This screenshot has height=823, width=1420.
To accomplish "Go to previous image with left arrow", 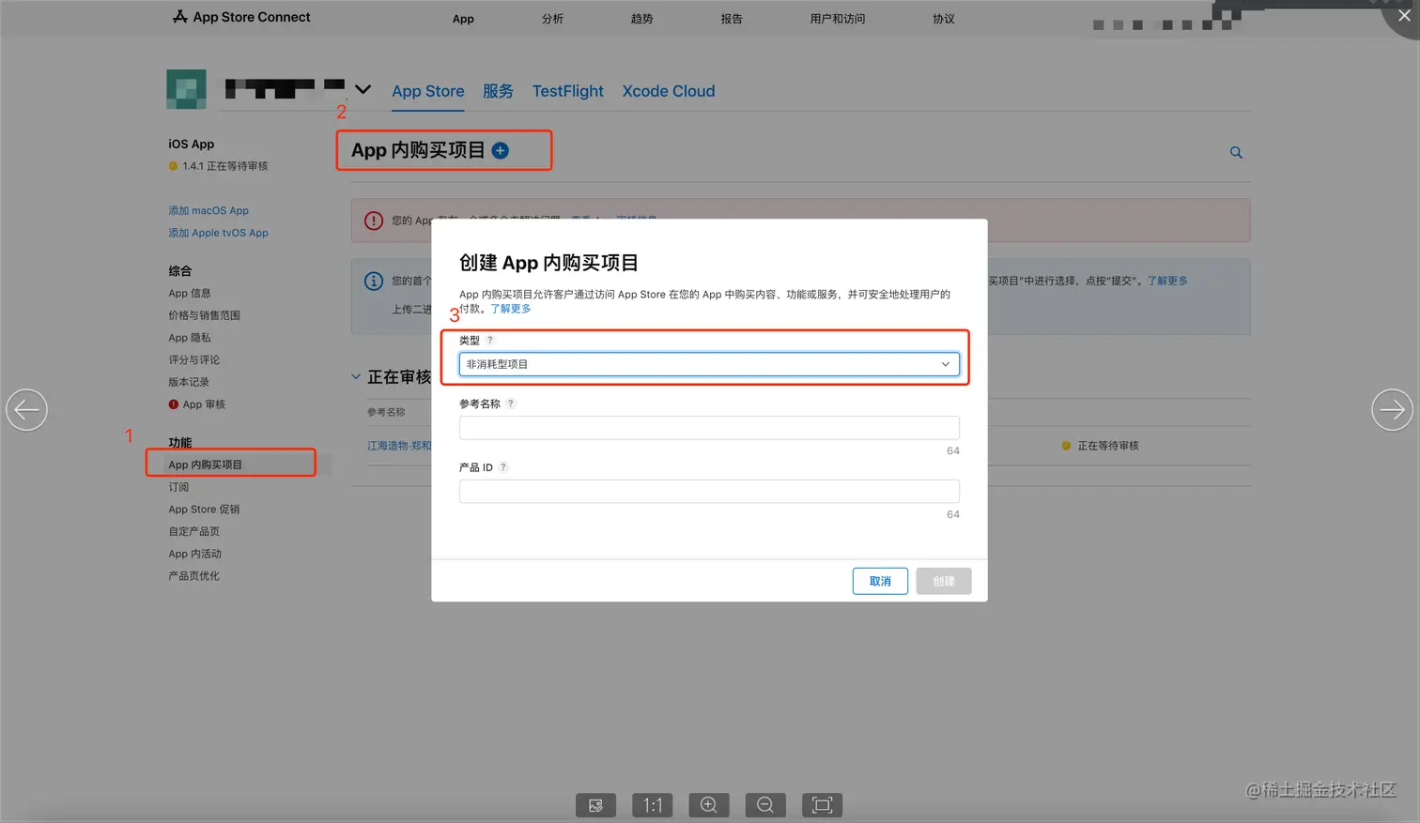I will 26,410.
